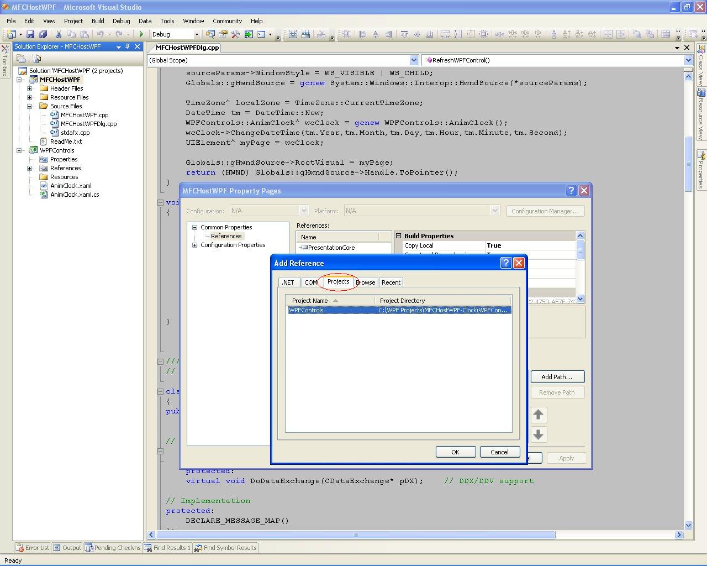The height and width of the screenshot is (566, 707).
Task: Click the Align Tops toolbar icon
Action: (404, 34)
